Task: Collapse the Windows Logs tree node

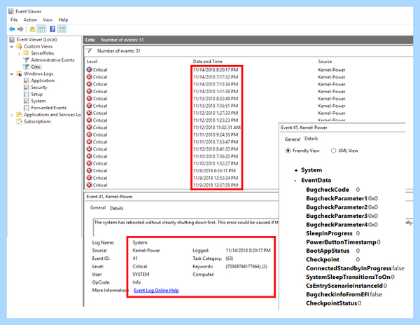Action: coord(12,74)
